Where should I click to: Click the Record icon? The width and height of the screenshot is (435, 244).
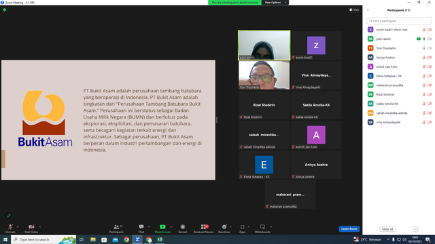[183, 227]
